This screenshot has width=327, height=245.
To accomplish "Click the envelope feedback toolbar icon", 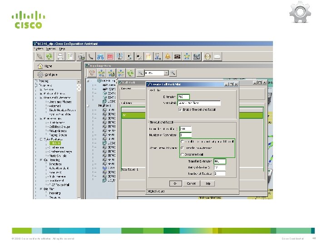I will 217,56.
